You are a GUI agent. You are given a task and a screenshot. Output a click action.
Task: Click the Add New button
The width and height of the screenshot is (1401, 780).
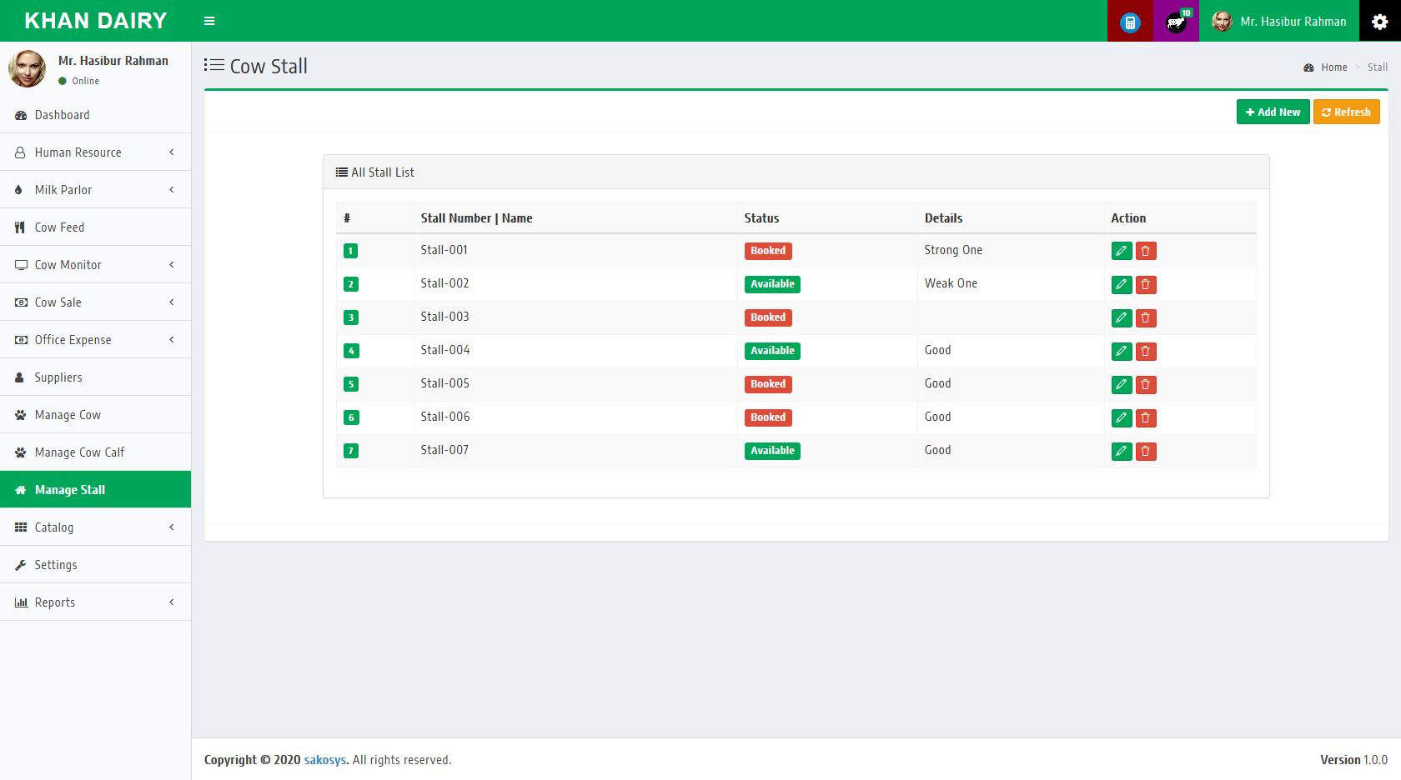click(1273, 112)
